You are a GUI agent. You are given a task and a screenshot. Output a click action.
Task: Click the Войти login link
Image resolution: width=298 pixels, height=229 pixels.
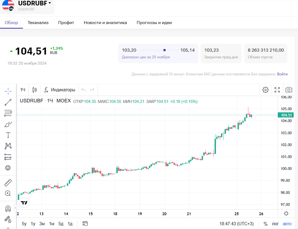point(282,74)
